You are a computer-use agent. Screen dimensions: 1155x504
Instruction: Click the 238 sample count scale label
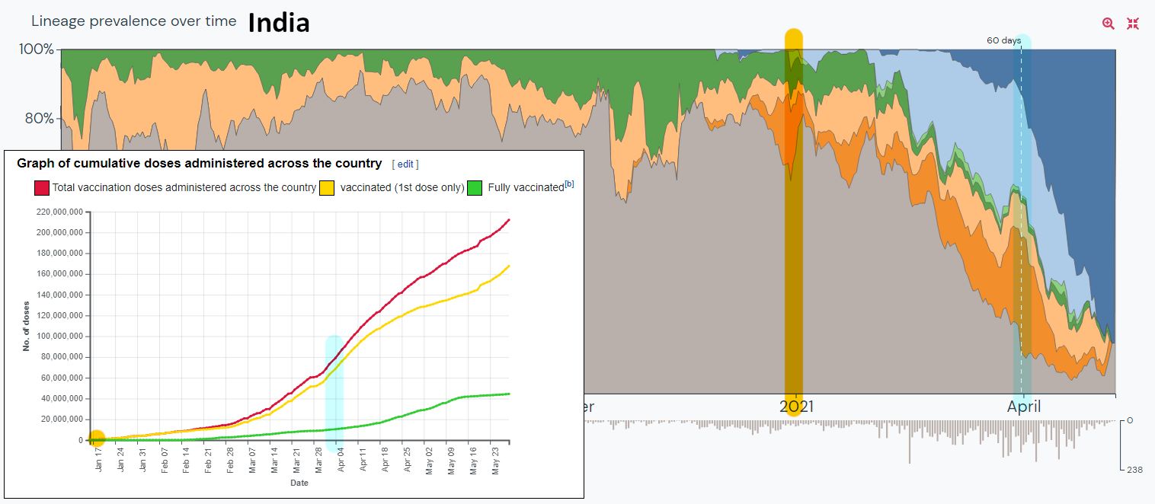(1135, 470)
